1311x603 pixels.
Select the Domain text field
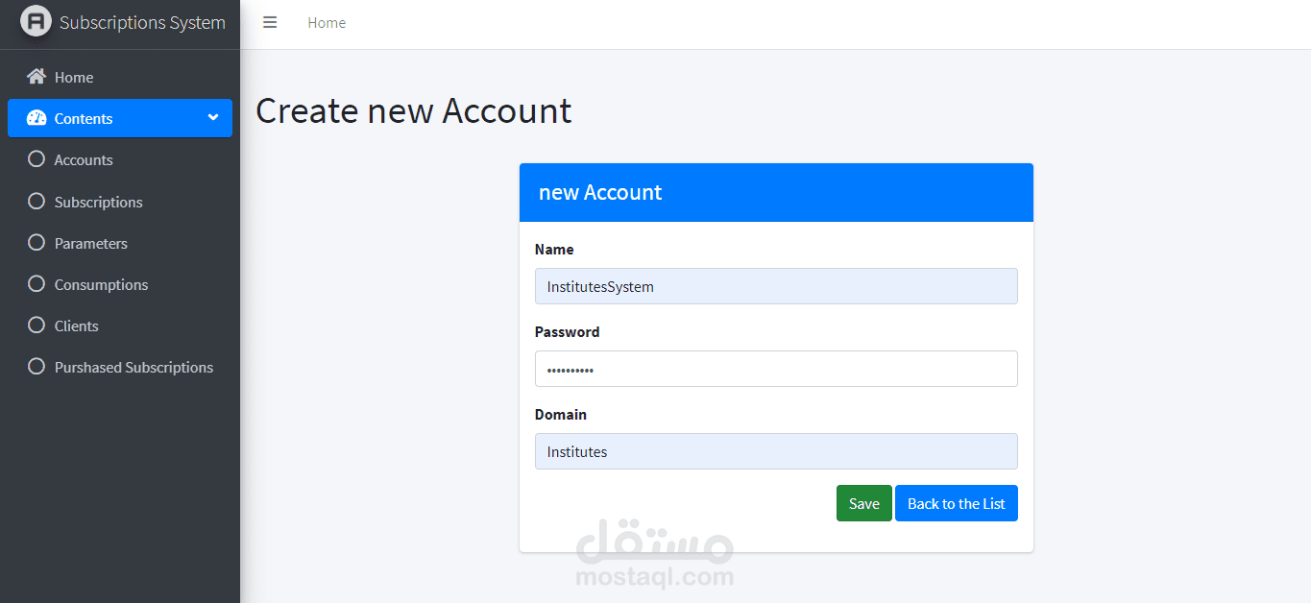(775, 451)
